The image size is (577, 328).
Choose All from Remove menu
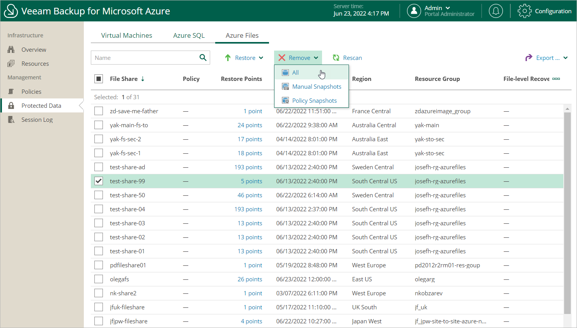point(312,72)
